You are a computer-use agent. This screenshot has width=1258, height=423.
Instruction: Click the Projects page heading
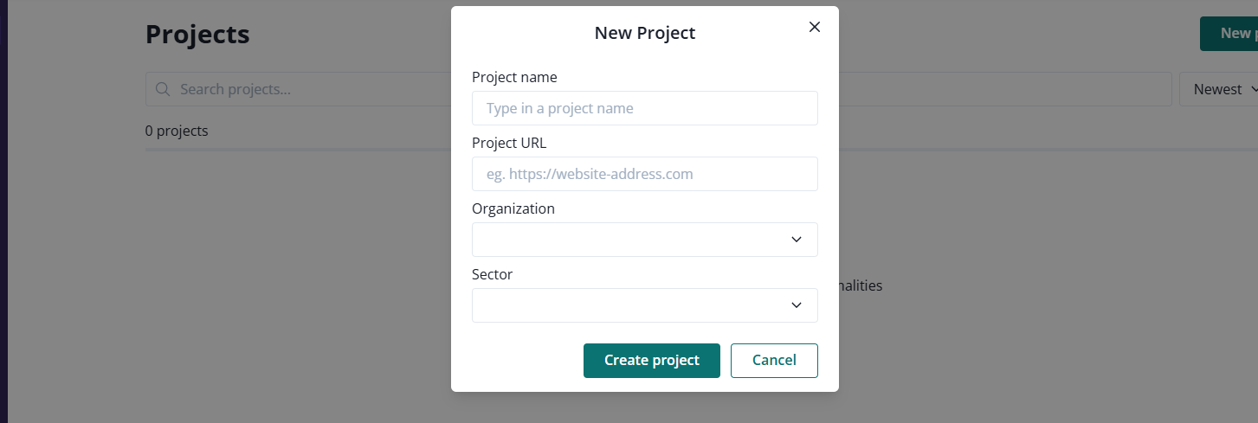tap(197, 34)
